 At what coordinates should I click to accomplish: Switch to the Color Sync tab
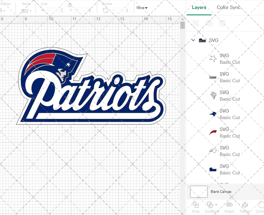pos(229,7)
